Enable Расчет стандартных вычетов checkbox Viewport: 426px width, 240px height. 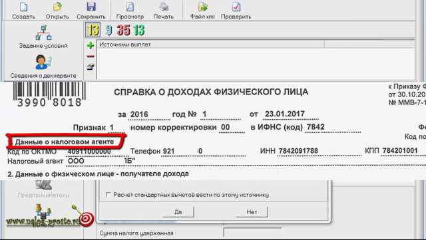(108, 195)
